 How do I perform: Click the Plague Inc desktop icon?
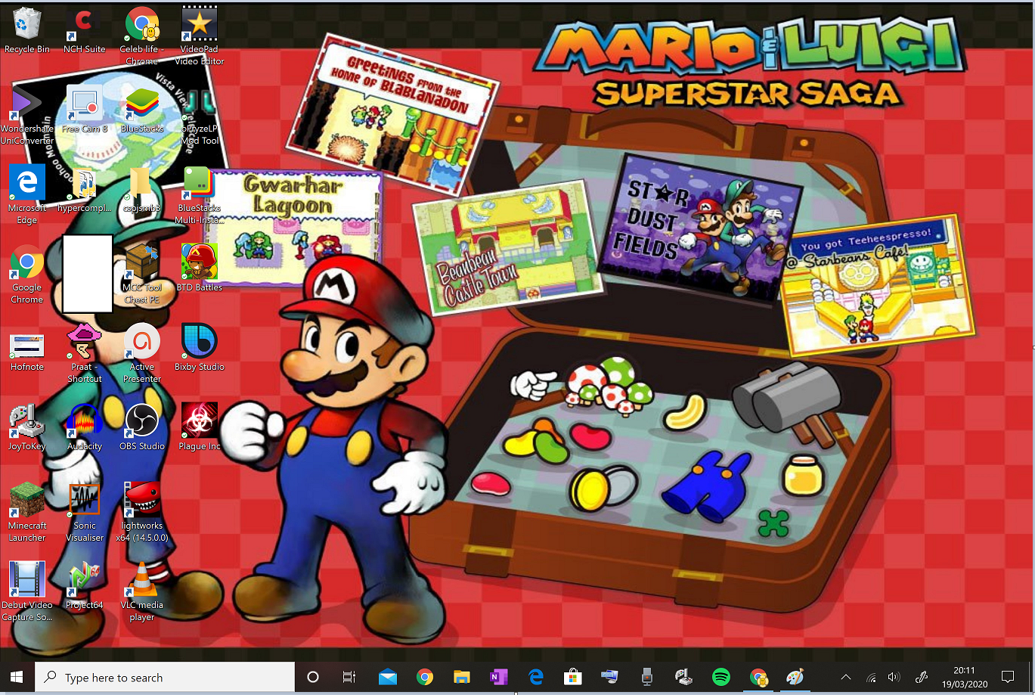pos(200,427)
